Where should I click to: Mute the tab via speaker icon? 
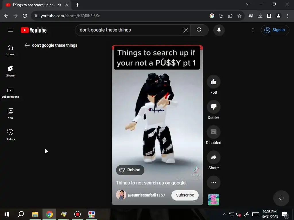click(59, 5)
